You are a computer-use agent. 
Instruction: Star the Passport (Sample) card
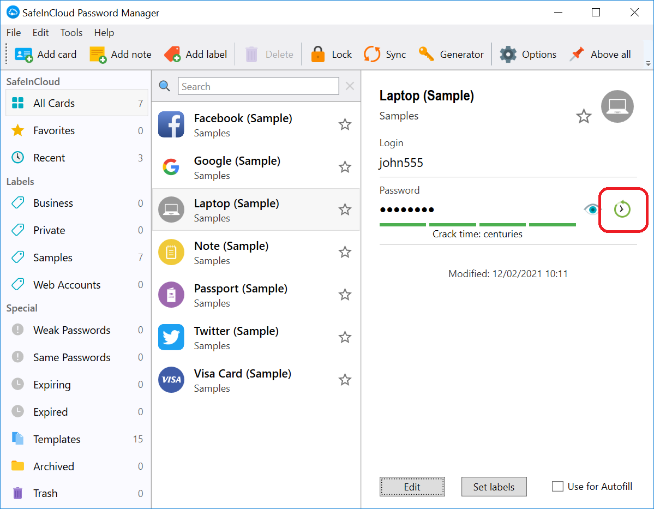345,295
